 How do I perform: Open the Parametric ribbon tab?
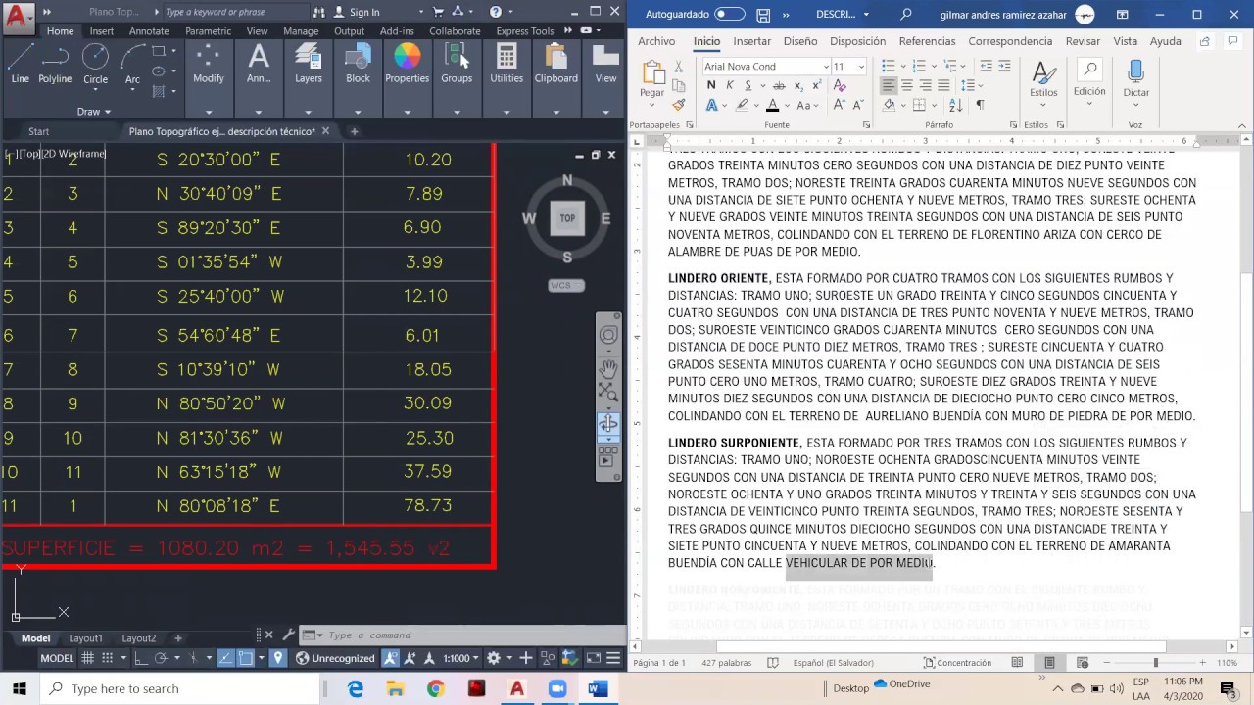coord(208,30)
